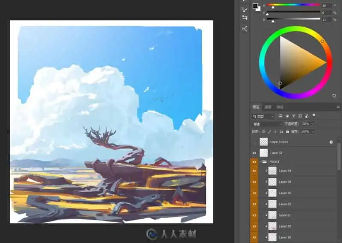Open the share-nodes panel icon below sliders
Image resolution: width=342 pixels, height=243 pixels.
click(x=245, y=29)
